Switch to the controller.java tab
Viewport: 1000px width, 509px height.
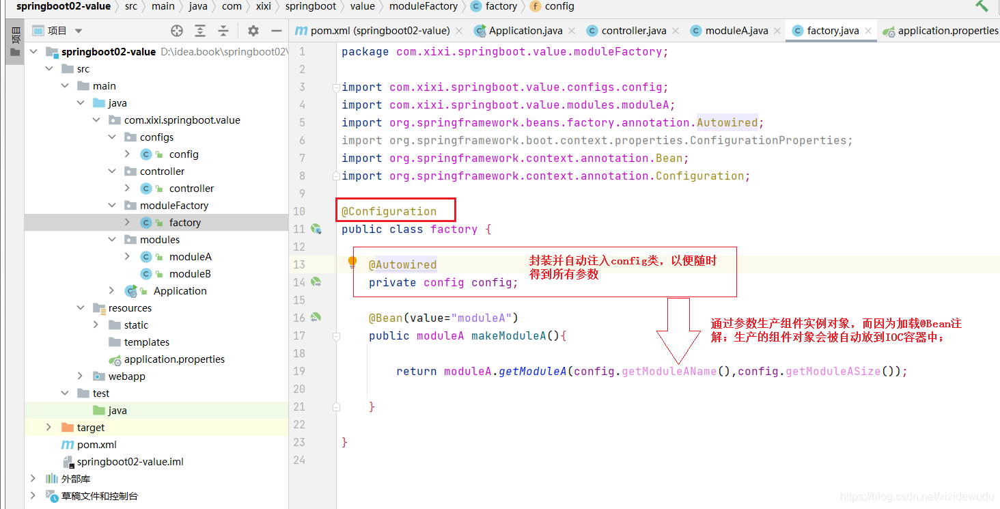pos(634,31)
